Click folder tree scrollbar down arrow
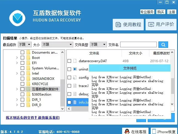This screenshot has width=178, height=134. coord(62,109)
